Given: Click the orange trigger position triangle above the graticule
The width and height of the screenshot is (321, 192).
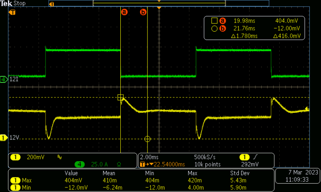Looking at the screenshot, I should click(159, 8).
